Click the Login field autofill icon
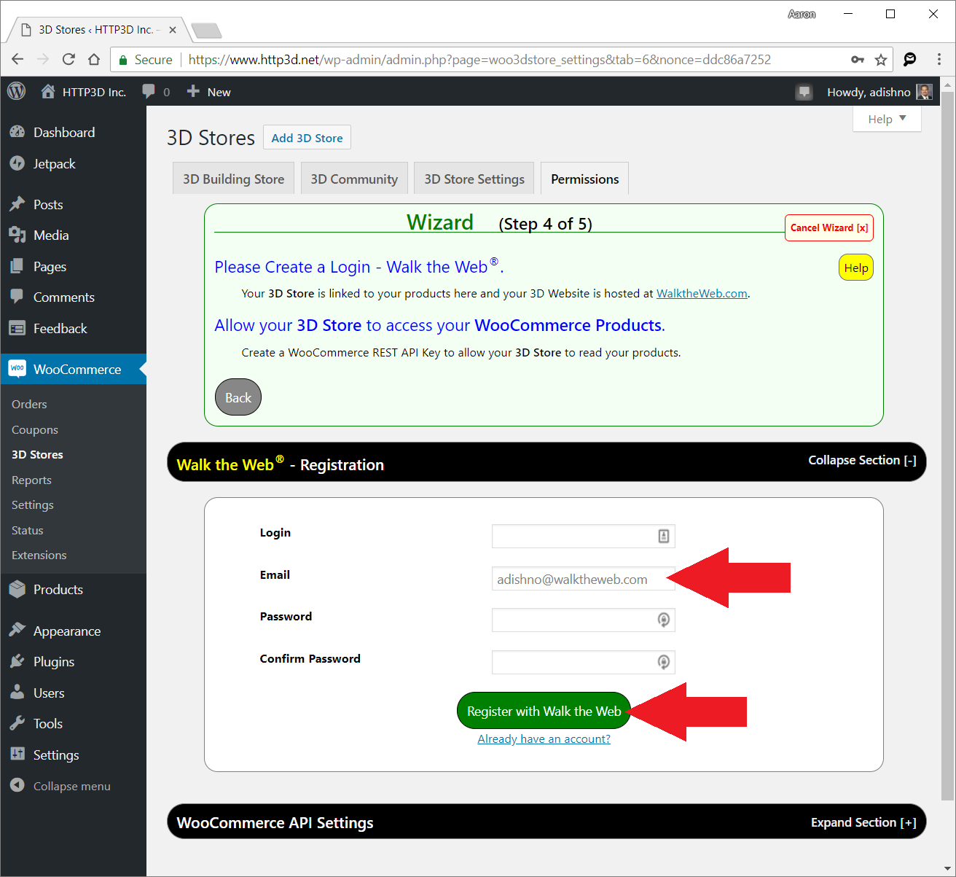The height and width of the screenshot is (877, 956). tap(664, 536)
